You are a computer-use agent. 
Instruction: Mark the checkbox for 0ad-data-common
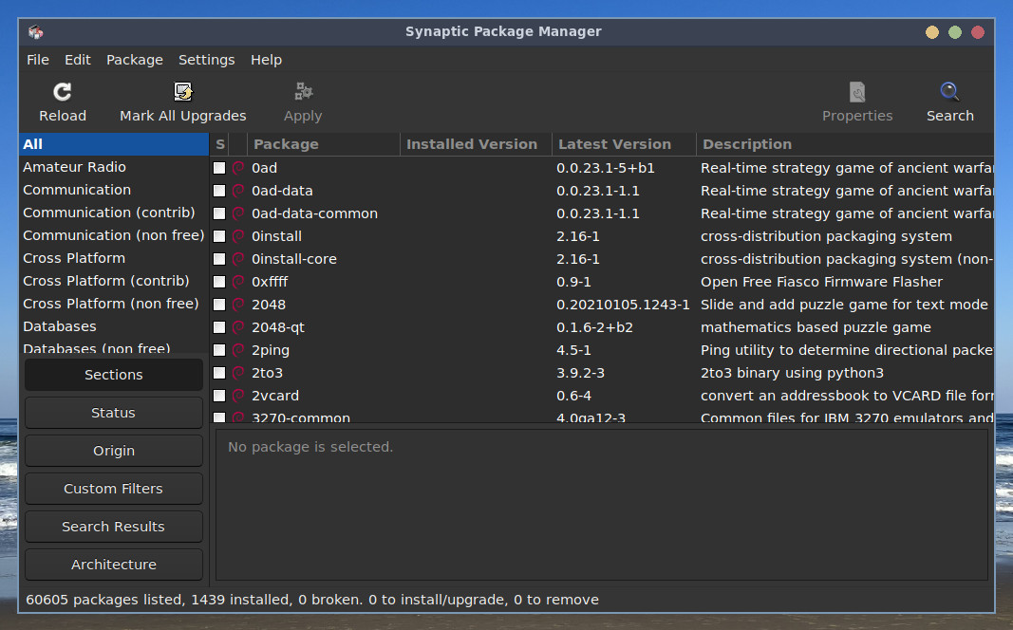pos(219,213)
